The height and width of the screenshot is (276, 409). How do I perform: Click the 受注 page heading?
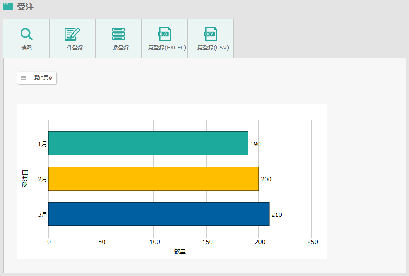point(26,7)
